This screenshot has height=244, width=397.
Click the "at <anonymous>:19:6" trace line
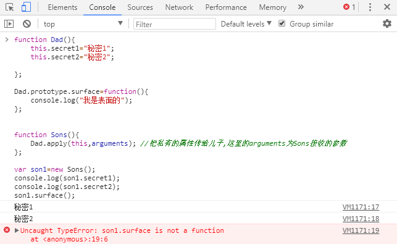coord(69,239)
